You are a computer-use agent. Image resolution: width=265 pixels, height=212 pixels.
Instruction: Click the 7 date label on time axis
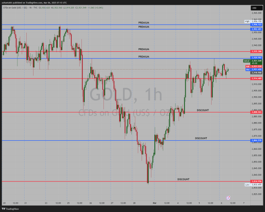point(244,203)
